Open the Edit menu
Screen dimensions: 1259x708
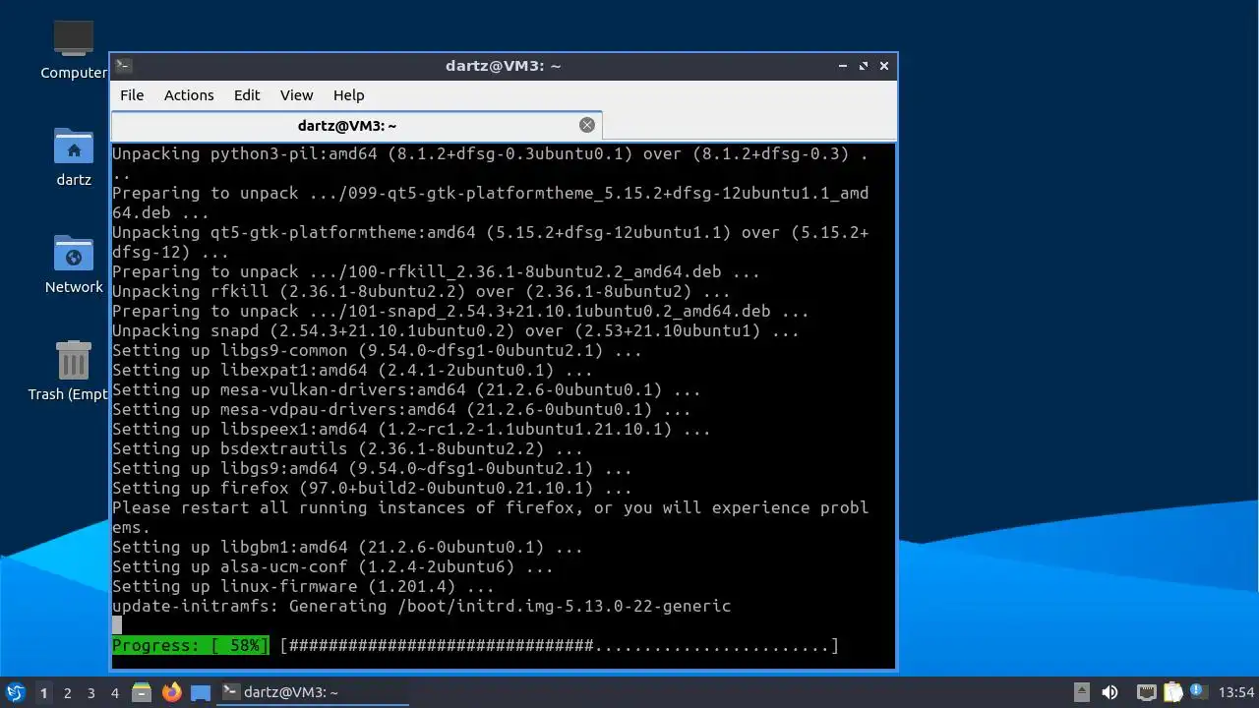coord(247,95)
